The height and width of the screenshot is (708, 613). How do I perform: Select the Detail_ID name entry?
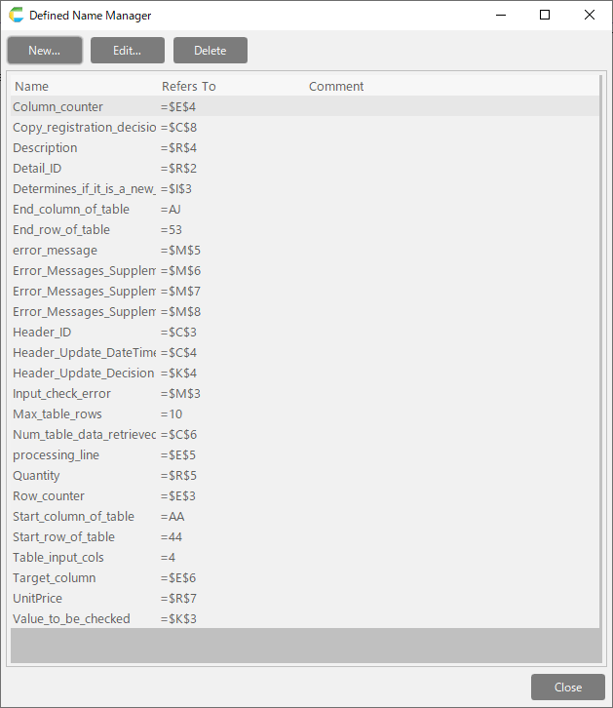37,169
